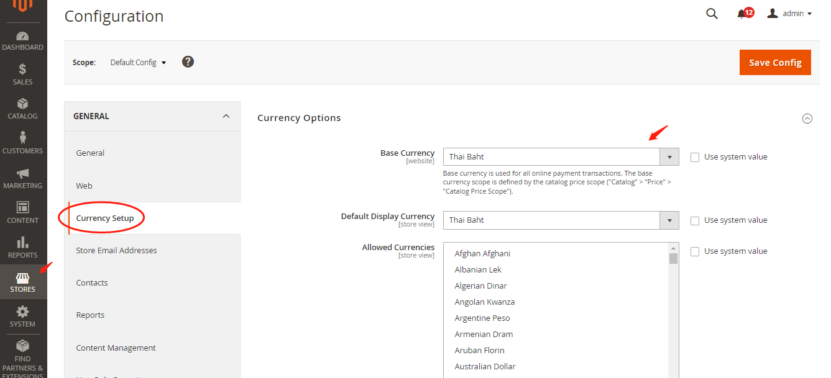Select Aruban Florin in Allowed Currencies
This screenshot has height=378, width=831.
(x=556, y=350)
